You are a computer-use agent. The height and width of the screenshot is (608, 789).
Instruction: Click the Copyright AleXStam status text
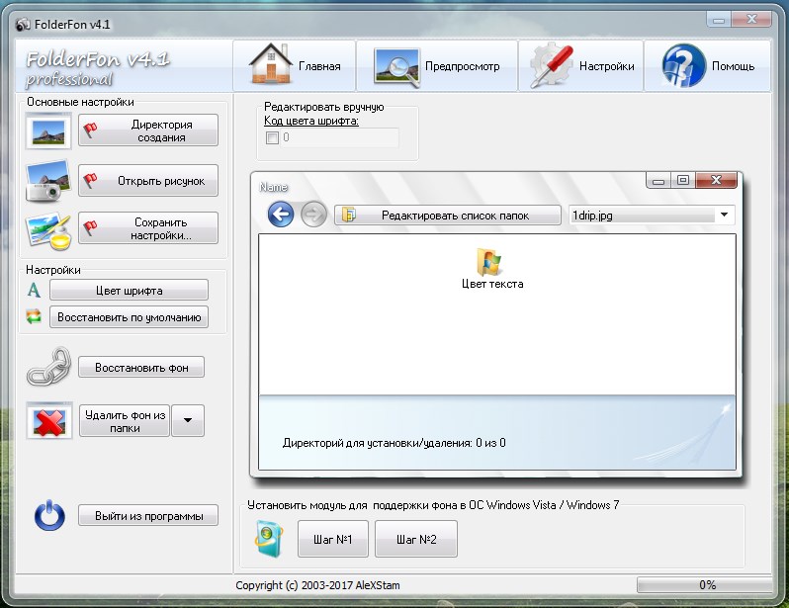[x=317, y=585]
